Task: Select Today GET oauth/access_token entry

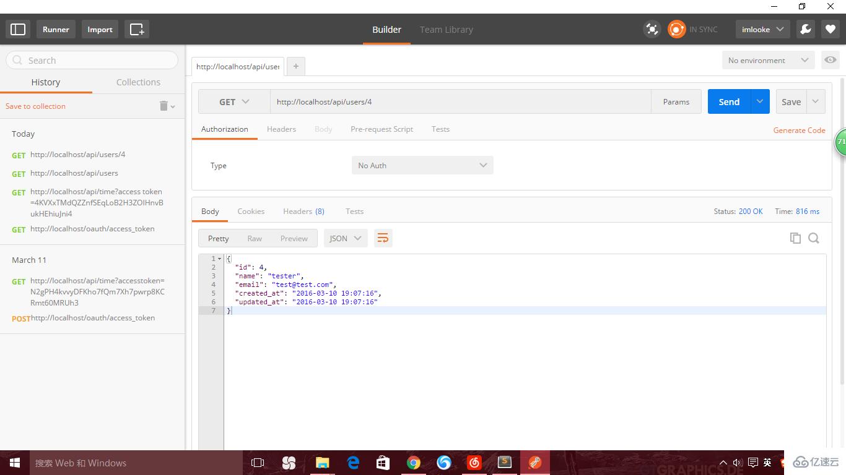Action: (92, 229)
